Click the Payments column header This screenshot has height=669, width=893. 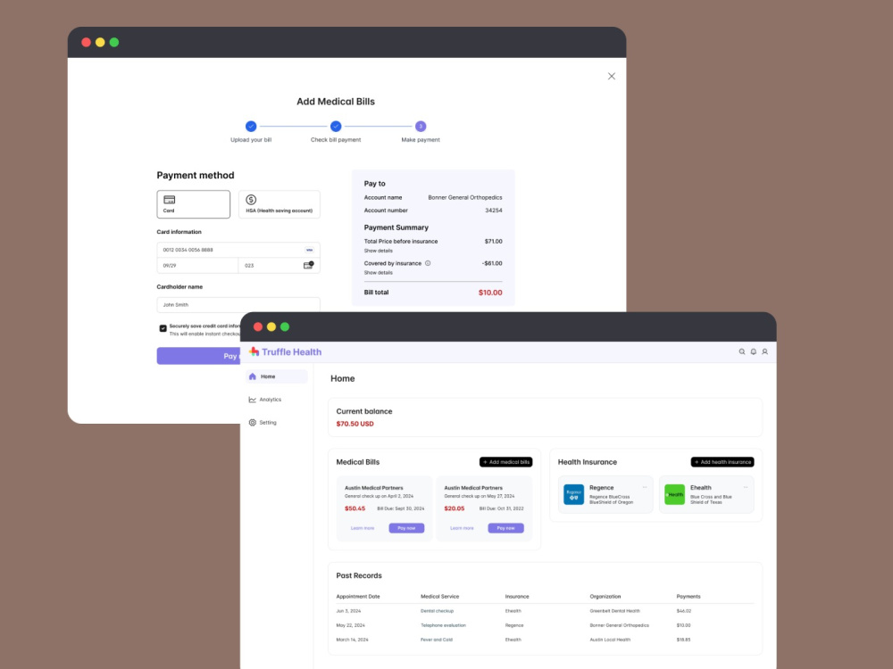(688, 596)
